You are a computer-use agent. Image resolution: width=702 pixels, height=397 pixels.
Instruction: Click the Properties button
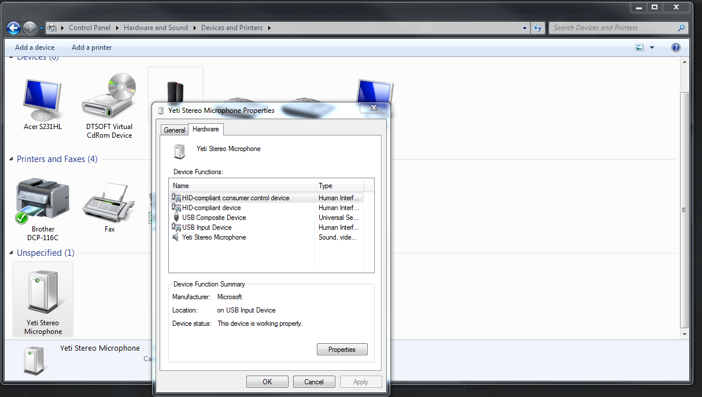coord(342,350)
